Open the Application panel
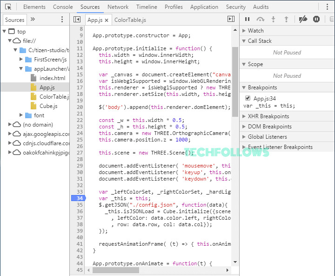This screenshot has width=335, height=276. point(204,7)
